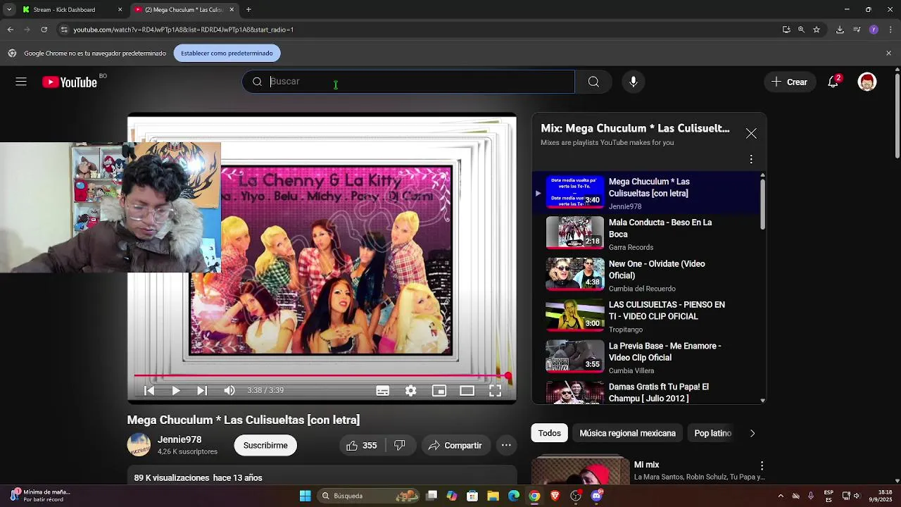Seek on the red video progress bar
Viewport: 901px width, 507px height.
point(322,376)
